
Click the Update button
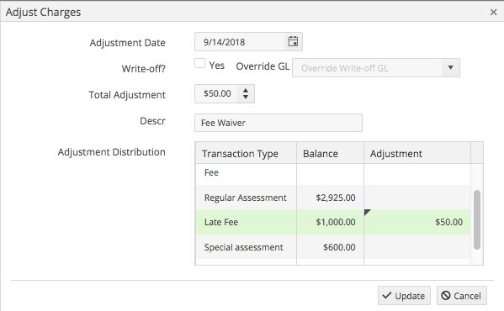coord(404,296)
